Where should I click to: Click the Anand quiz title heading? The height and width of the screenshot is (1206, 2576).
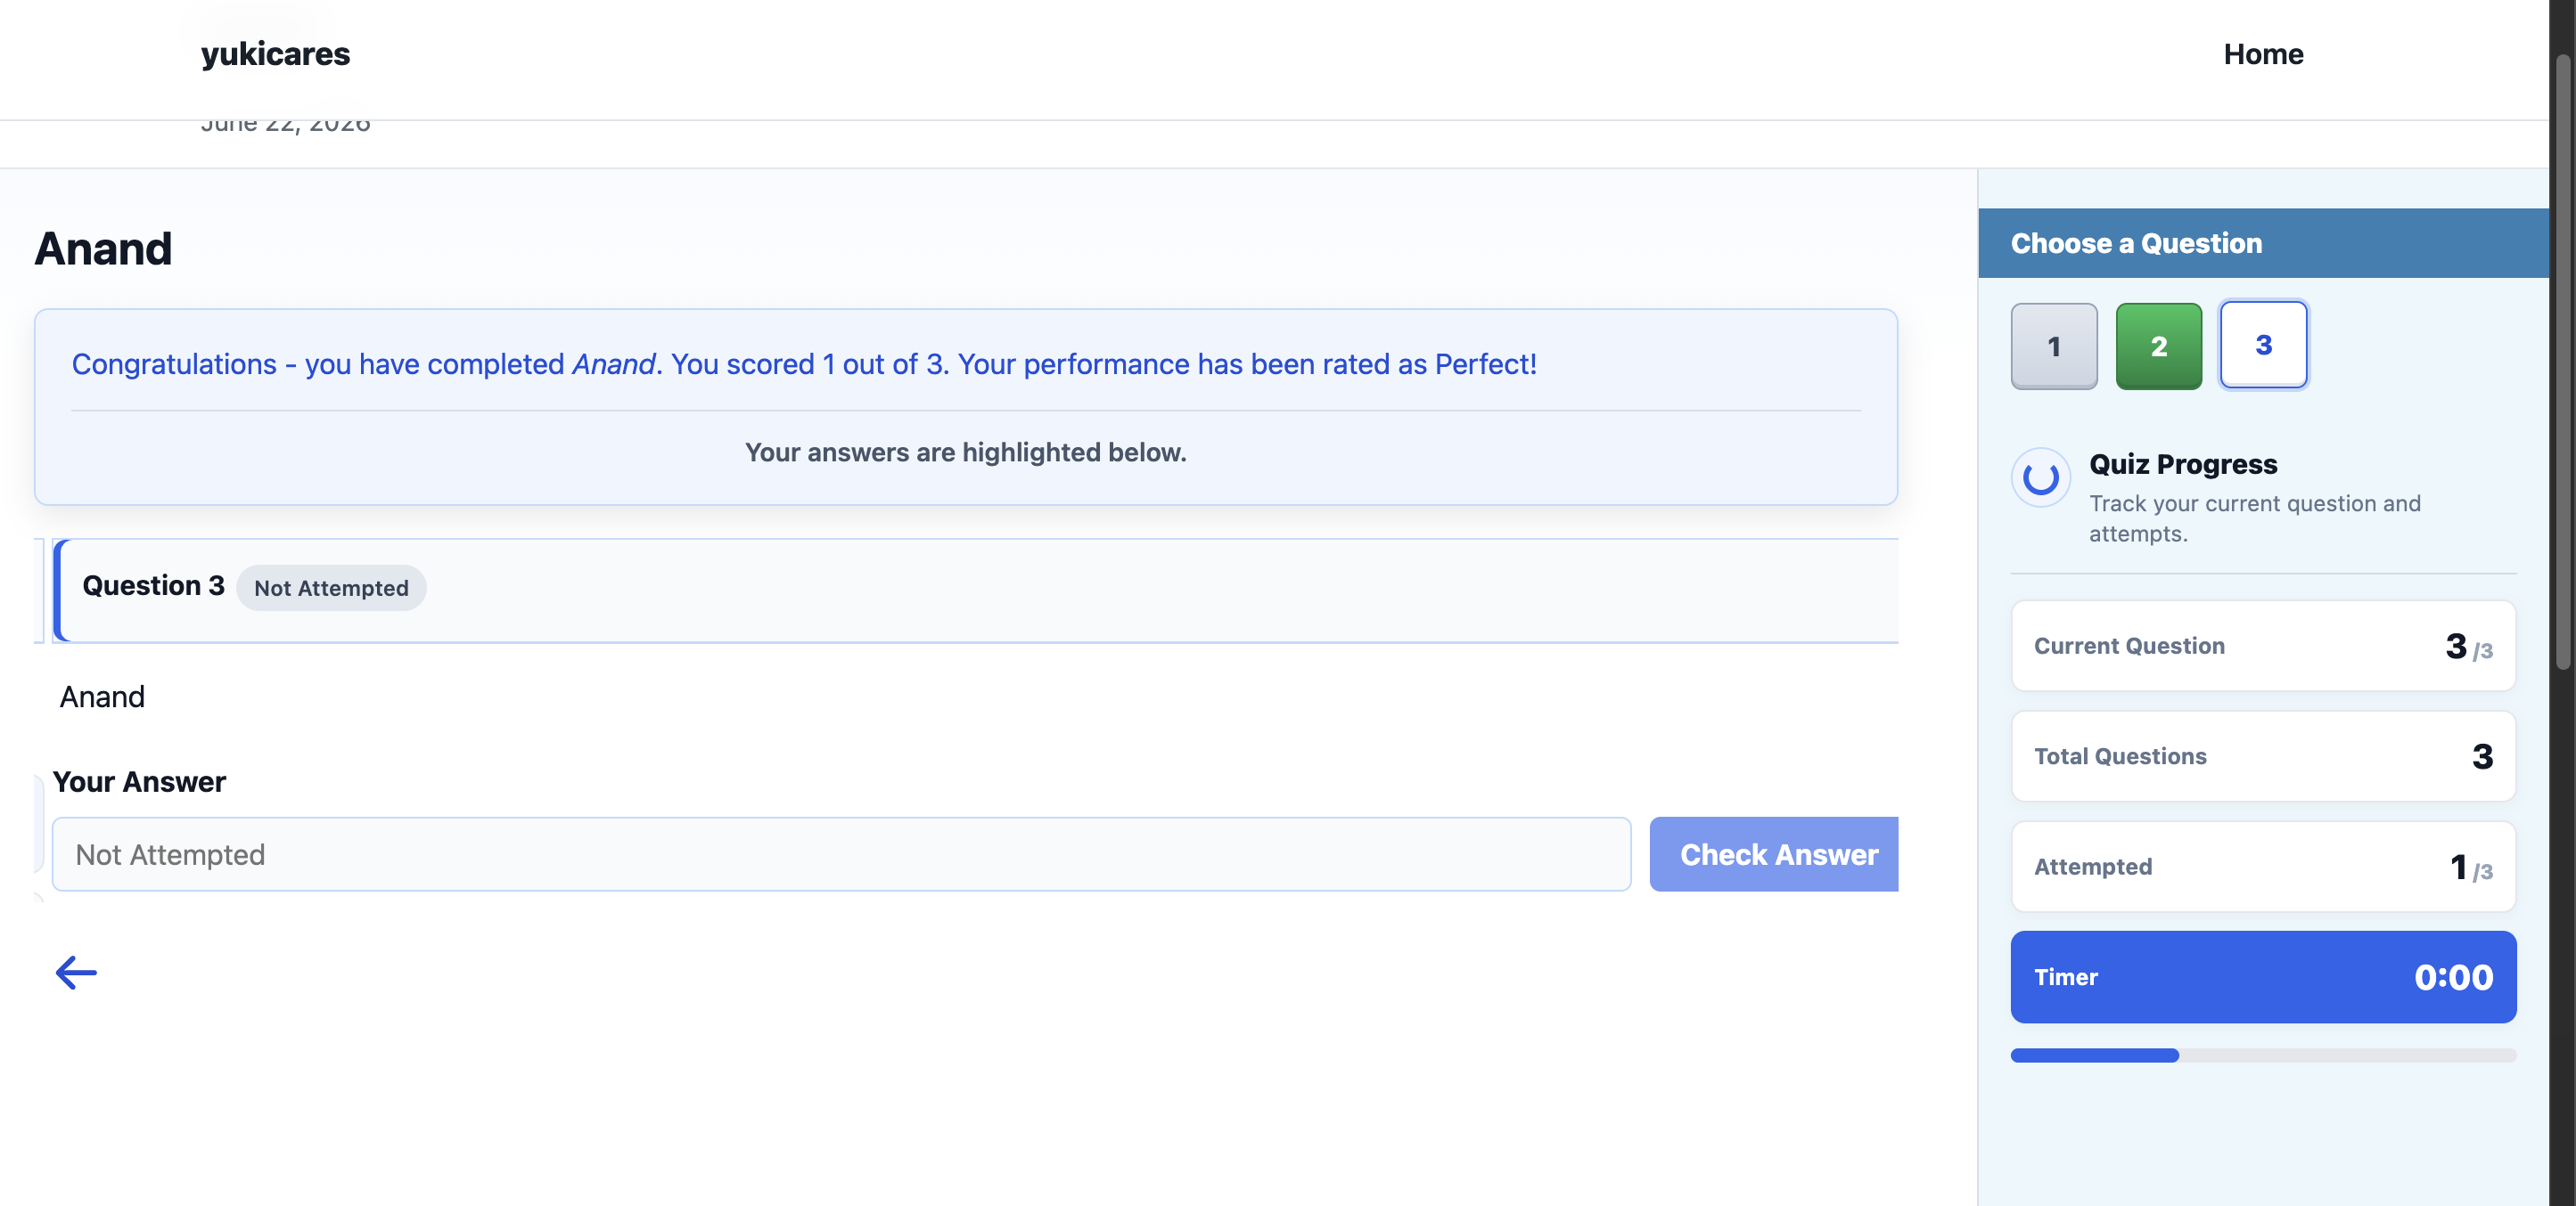[x=103, y=248]
